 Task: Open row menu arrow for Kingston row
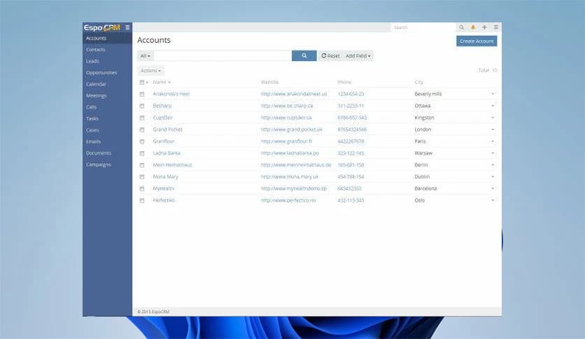tap(493, 118)
